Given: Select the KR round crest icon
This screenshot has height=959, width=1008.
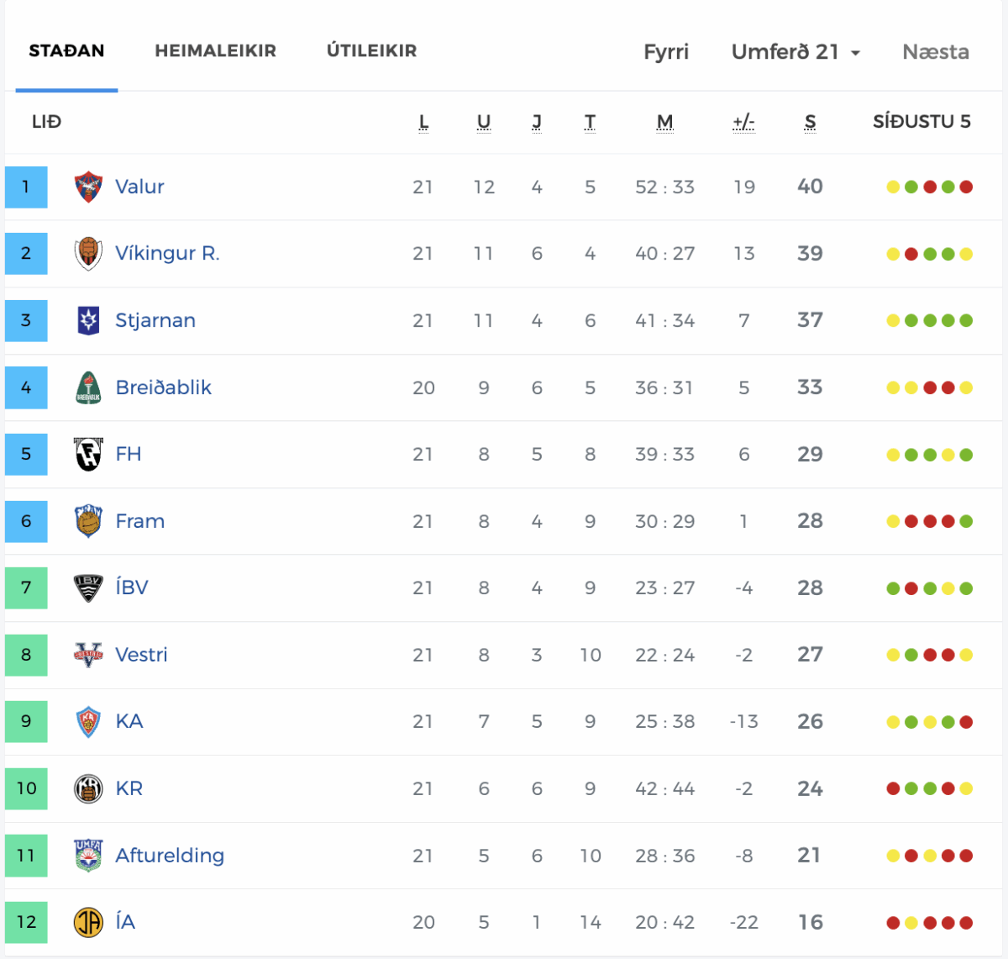Looking at the screenshot, I should click(88, 788).
